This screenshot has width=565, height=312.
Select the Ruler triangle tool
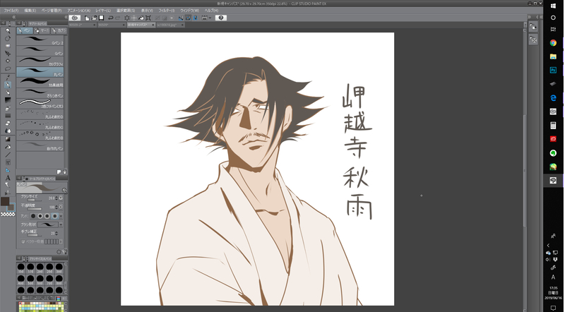[x=8, y=170]
